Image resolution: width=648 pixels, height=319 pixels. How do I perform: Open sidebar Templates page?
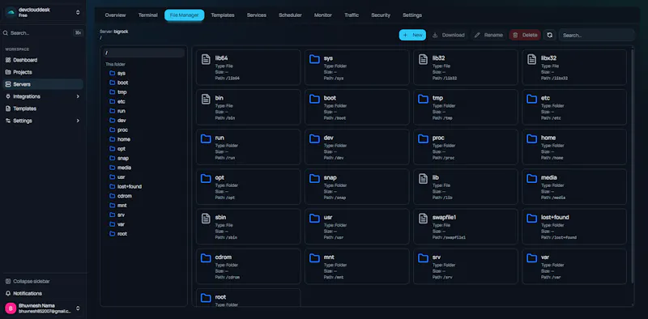tap(43, 108)
